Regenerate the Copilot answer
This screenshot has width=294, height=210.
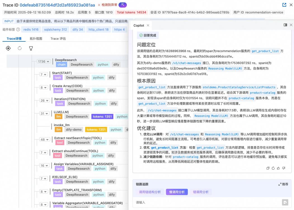[273, 168]
